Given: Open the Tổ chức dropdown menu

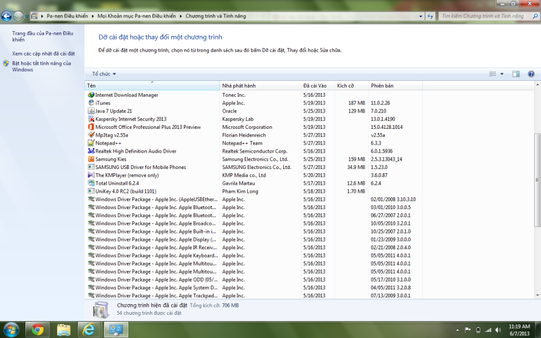Looking at the screenshot, I should point(104,74).
